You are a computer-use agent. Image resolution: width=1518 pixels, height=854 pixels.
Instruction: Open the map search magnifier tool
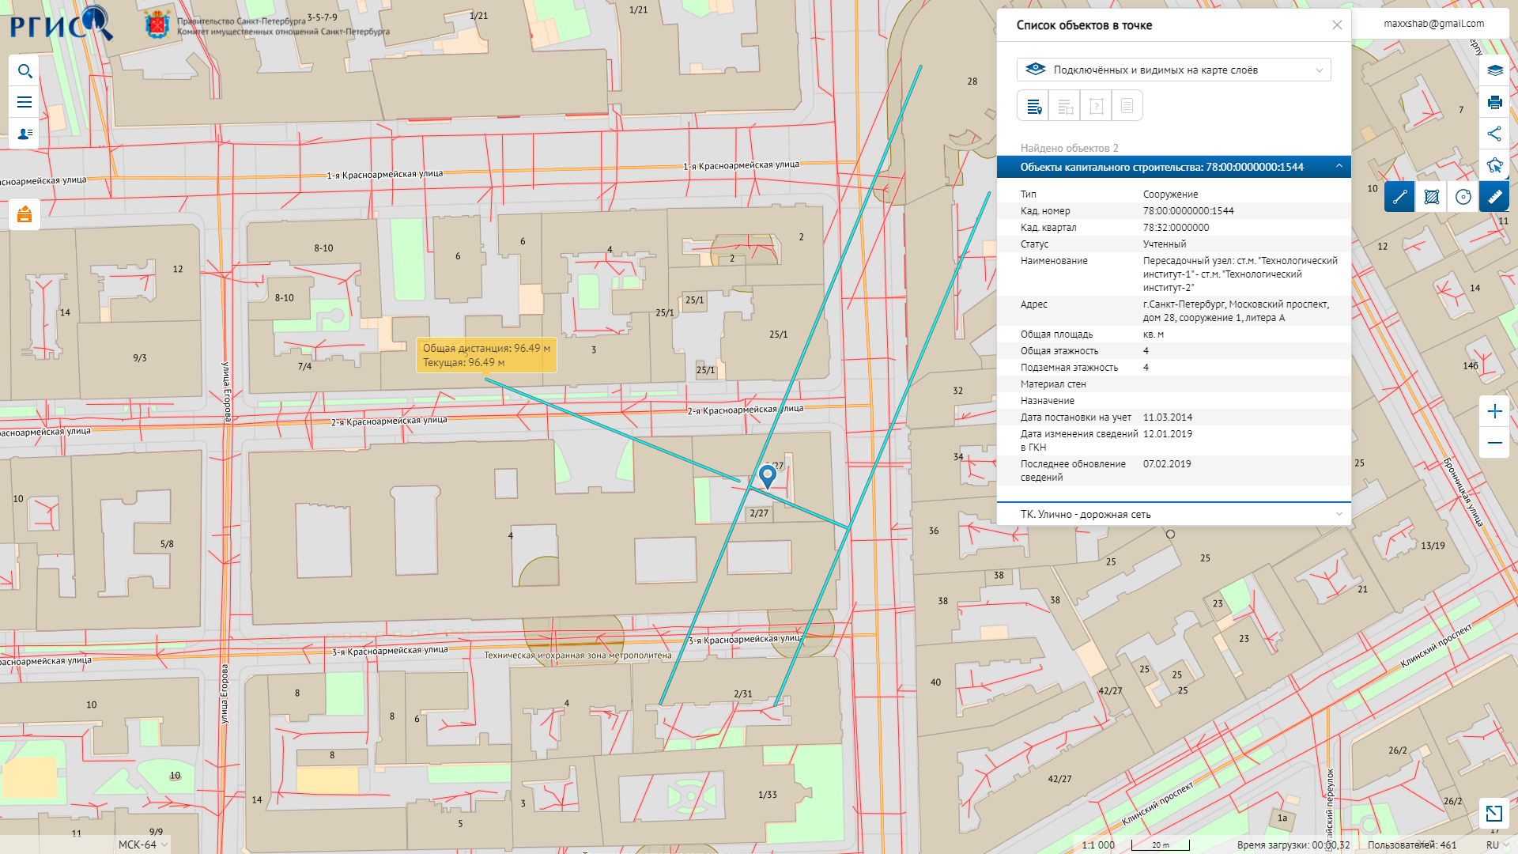tap(25, 71)
